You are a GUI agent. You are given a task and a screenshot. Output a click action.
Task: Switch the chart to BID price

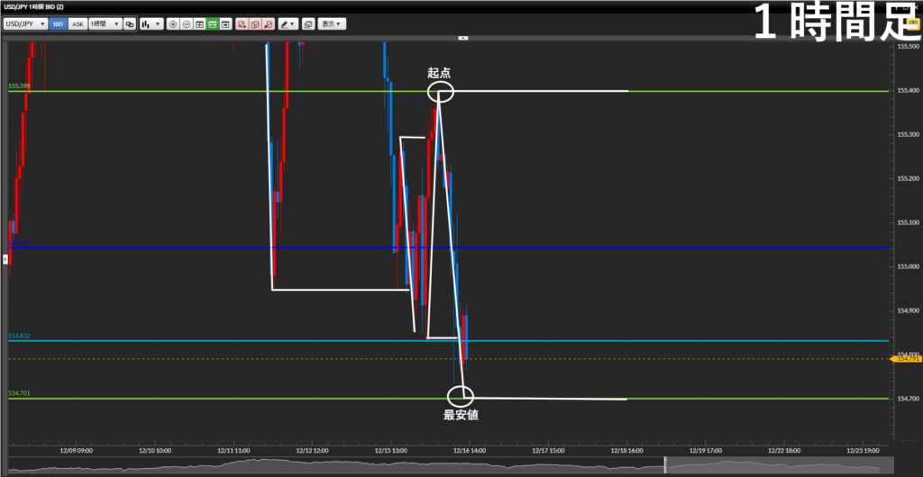[59, 24]
